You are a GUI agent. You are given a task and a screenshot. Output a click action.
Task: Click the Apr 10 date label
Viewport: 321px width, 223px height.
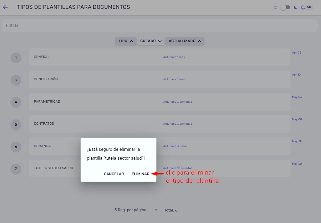pyautogui.click(x=296, y=75)
